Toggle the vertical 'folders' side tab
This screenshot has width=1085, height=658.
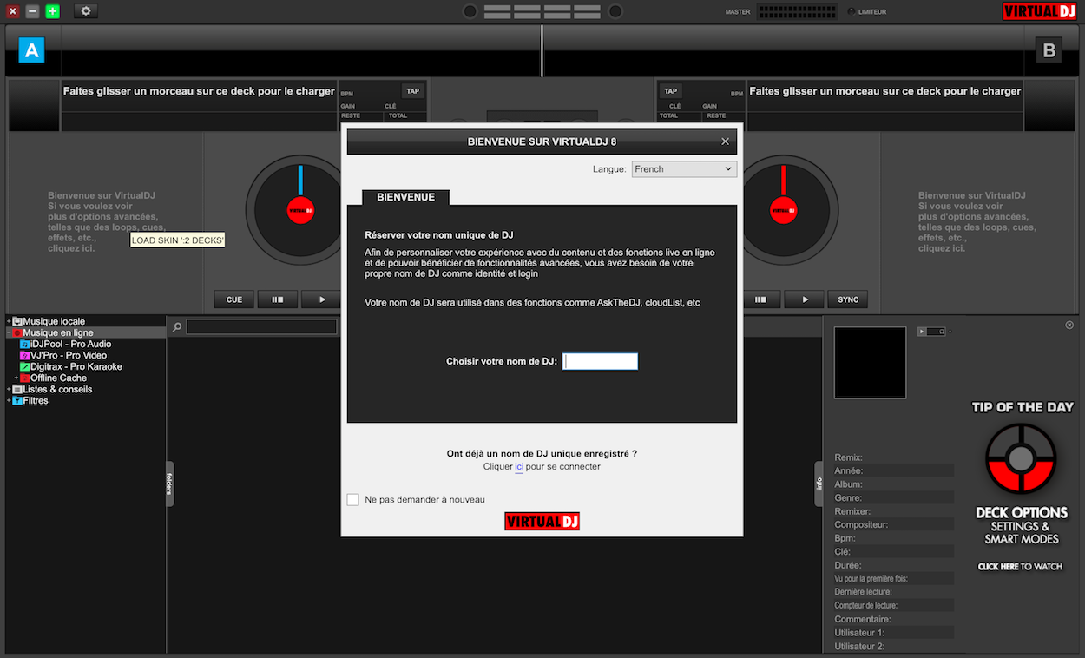169,484
